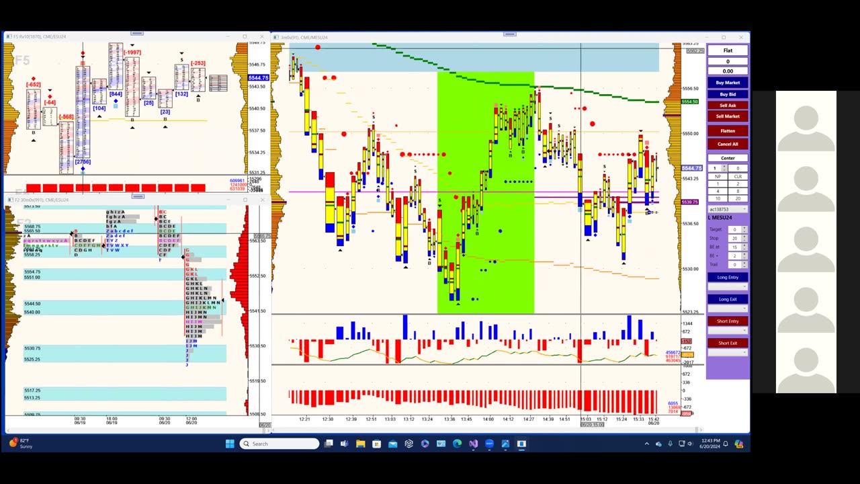The image size is (860, 484).
Task: Click the CLR quantity button
Action: pyautogui.click(x=738, y=176)
